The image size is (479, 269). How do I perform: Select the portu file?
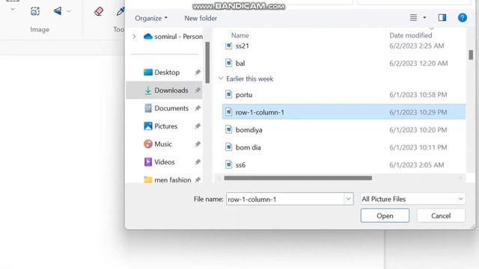click(344, 95)
